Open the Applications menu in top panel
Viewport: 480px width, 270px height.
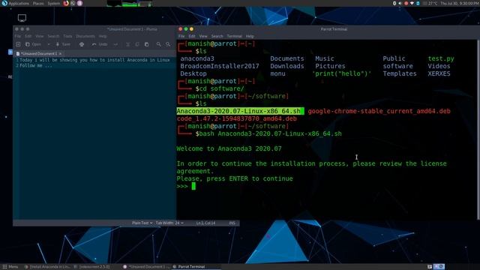click(x=15, y=3)
